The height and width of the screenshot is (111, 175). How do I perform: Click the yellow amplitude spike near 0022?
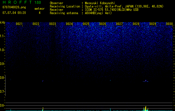coord(43,109)
